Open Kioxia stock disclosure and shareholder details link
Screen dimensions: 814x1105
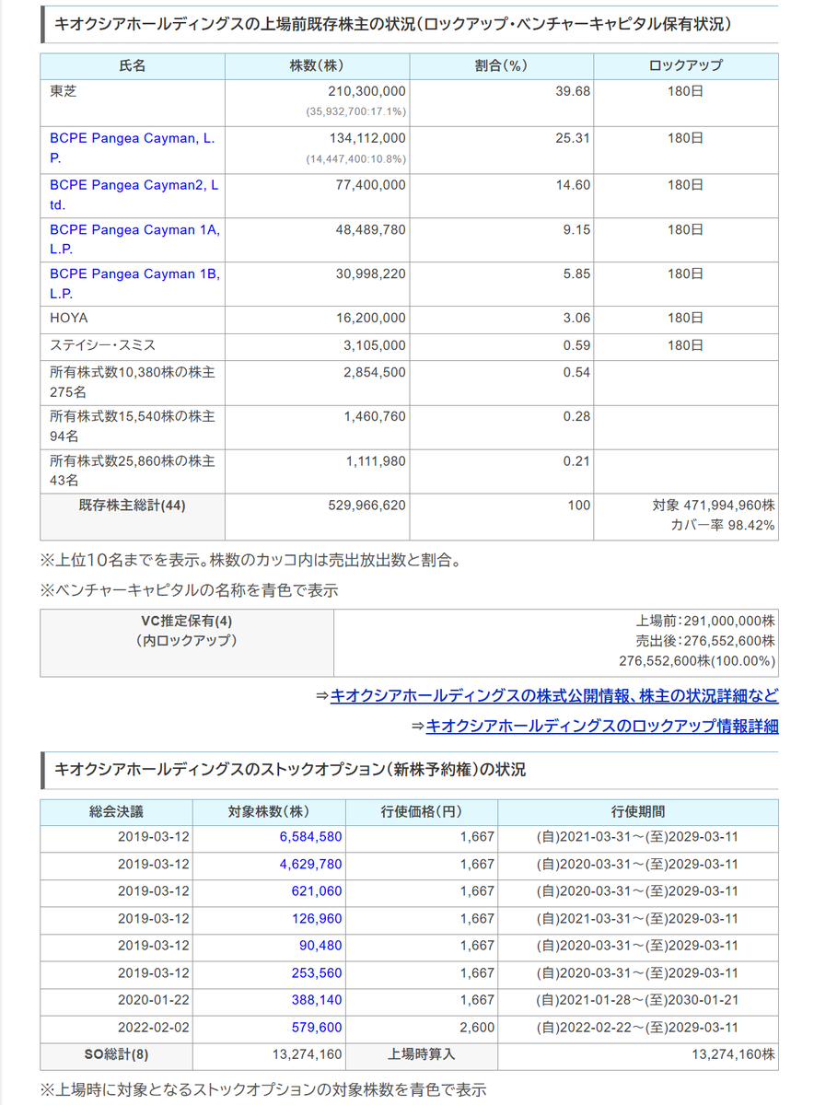(x=553, y=695)
